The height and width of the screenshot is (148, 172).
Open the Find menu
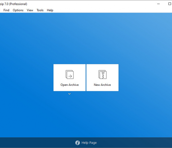(x=6, y=10)
